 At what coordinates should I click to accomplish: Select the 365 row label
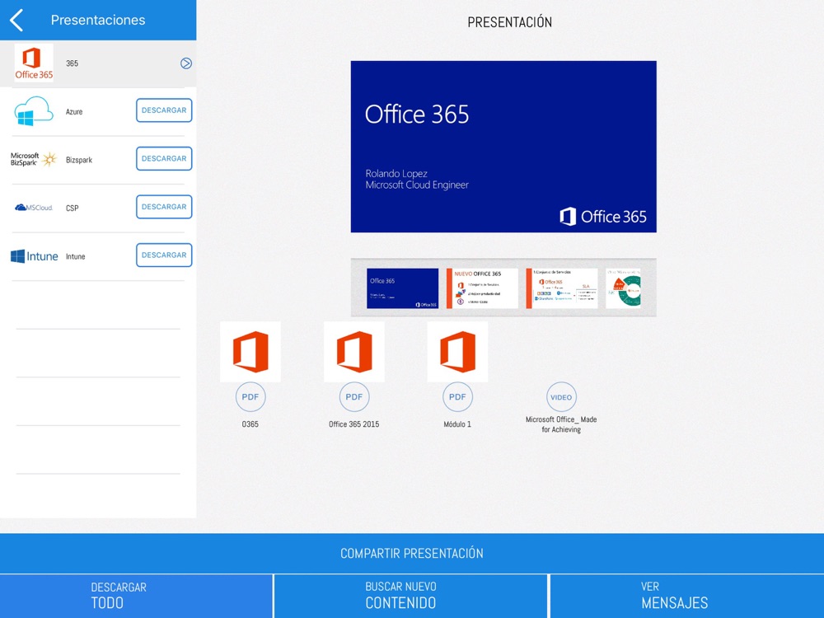click(72, 63)
